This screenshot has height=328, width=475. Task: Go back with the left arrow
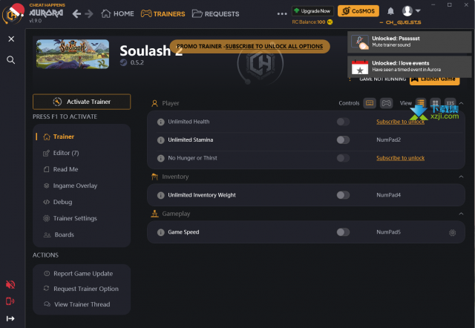tap(76, 13)
